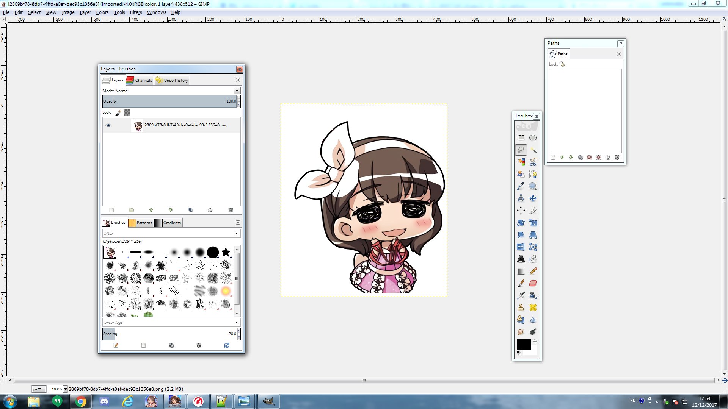Select the Move tool
The height and width of the screenshot is (409, 728).
click(533, 198)
